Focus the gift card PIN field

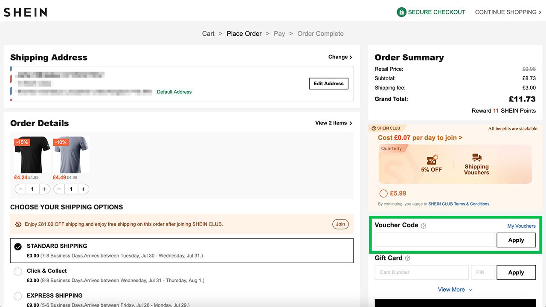pos(483,272)
